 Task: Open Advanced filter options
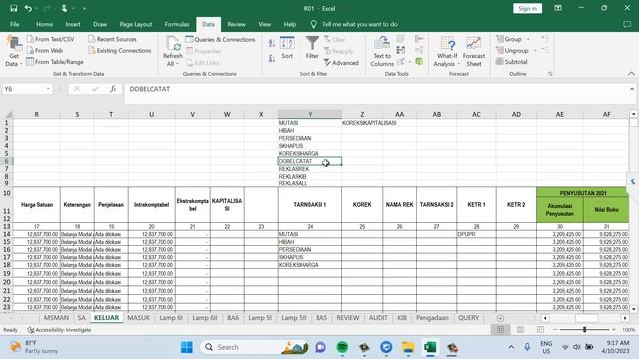(x=341, y=63)
